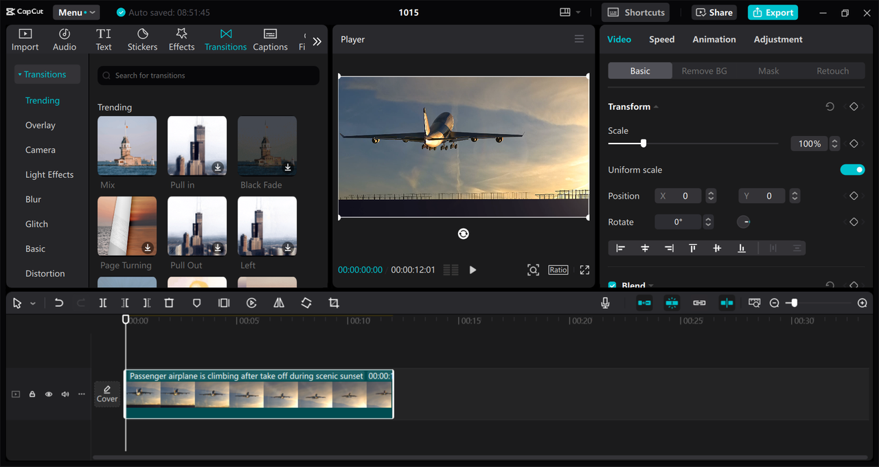Mute the video track audio
This screenshot has height=467, width=879.
coord(65,394)
